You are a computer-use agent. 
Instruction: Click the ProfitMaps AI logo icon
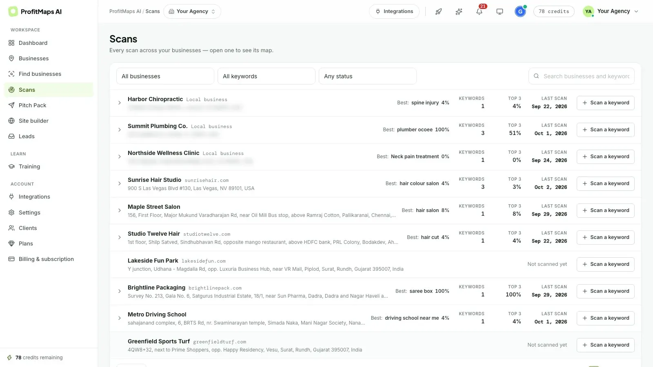(13, 11)
